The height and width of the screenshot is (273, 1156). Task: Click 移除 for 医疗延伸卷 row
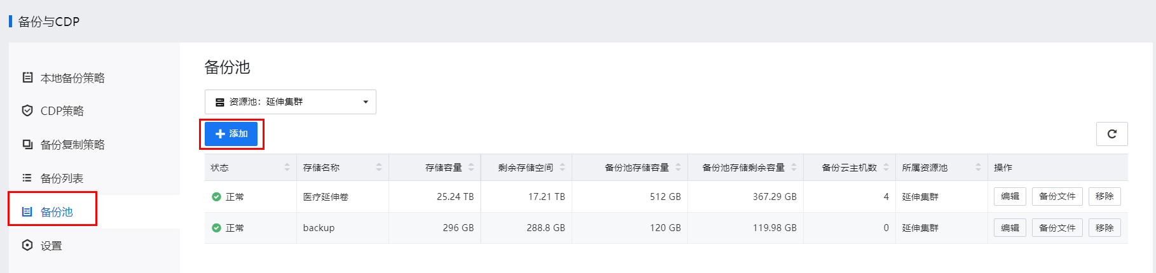(x=1104, y=197)
